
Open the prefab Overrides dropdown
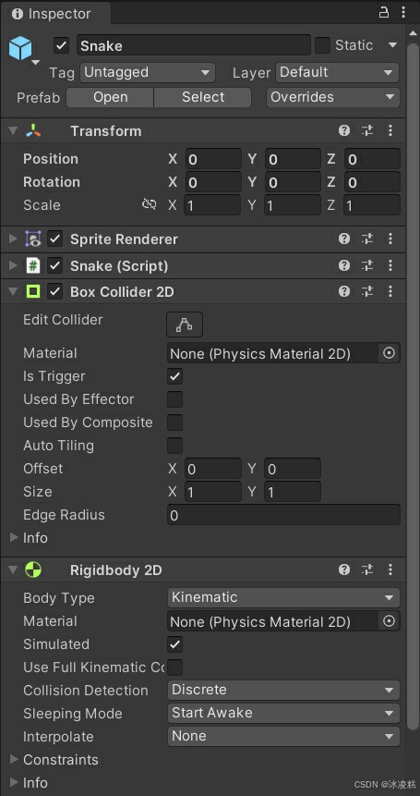click(x=333, y=97)
